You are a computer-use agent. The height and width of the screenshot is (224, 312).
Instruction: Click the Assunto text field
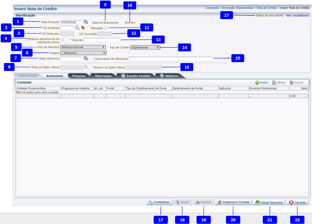[x=101, y=40]
